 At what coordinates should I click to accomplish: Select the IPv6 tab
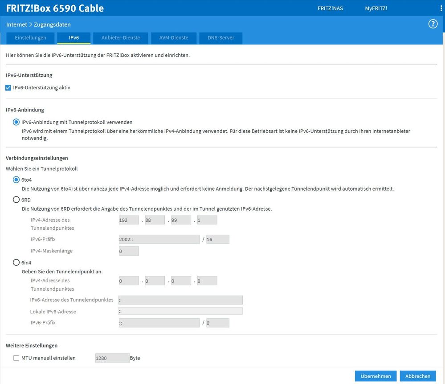[74, 38]
